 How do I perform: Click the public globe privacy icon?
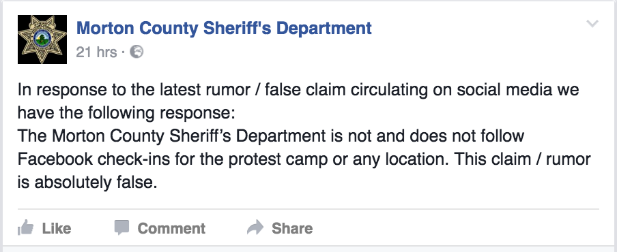(137, 52)
